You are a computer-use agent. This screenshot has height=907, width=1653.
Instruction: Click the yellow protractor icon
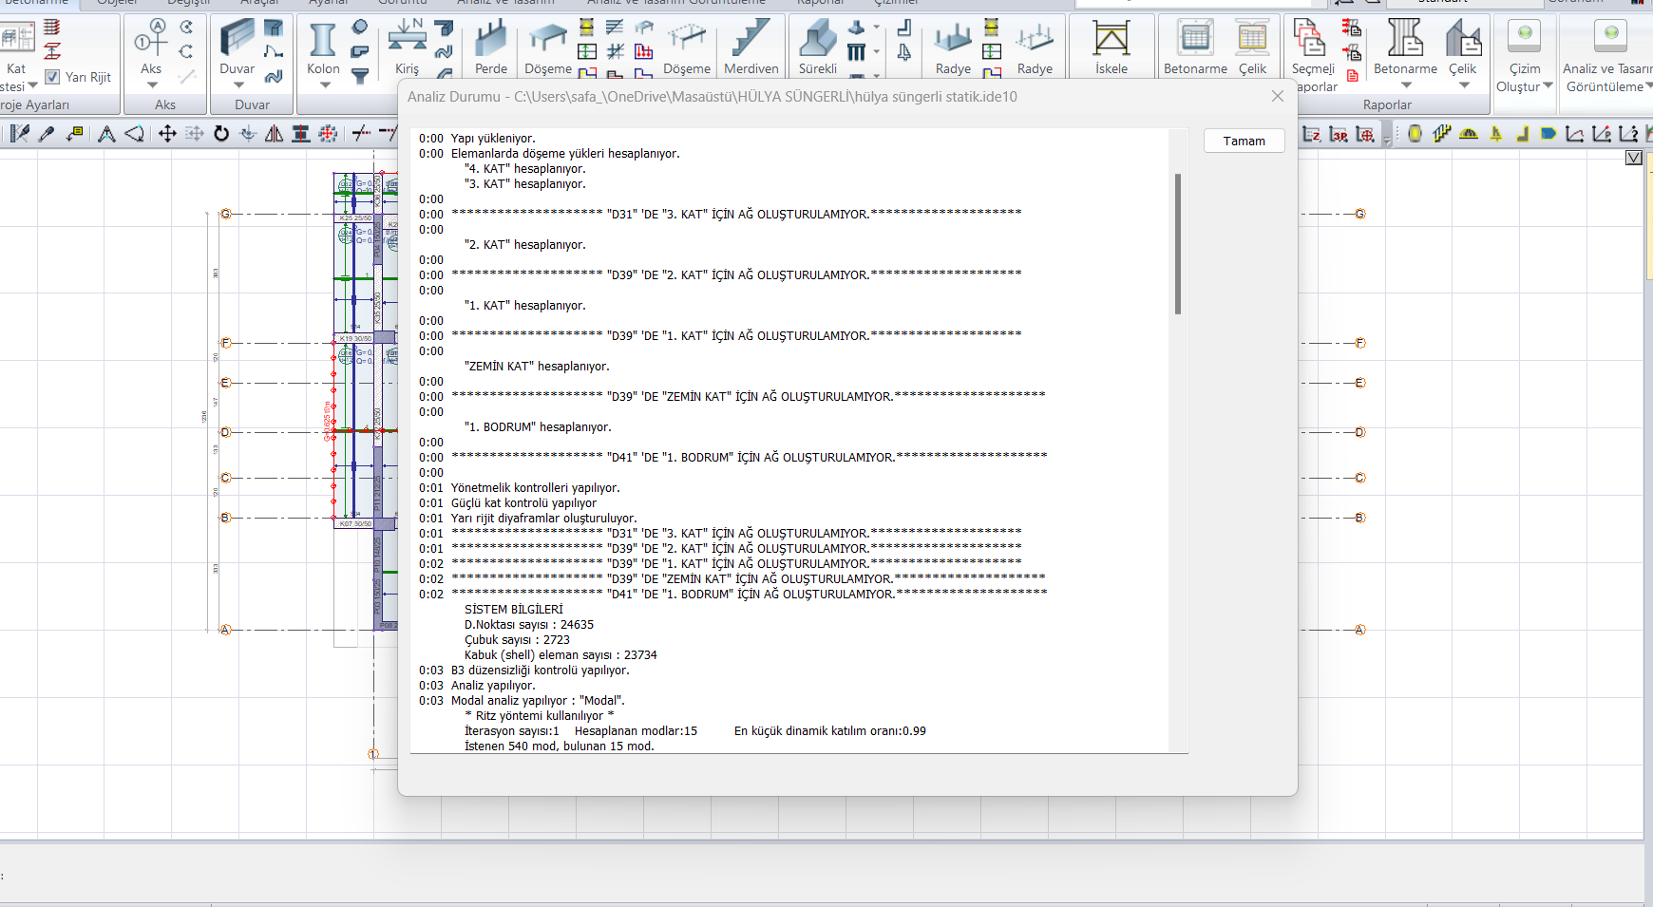tap(1469, 134)
